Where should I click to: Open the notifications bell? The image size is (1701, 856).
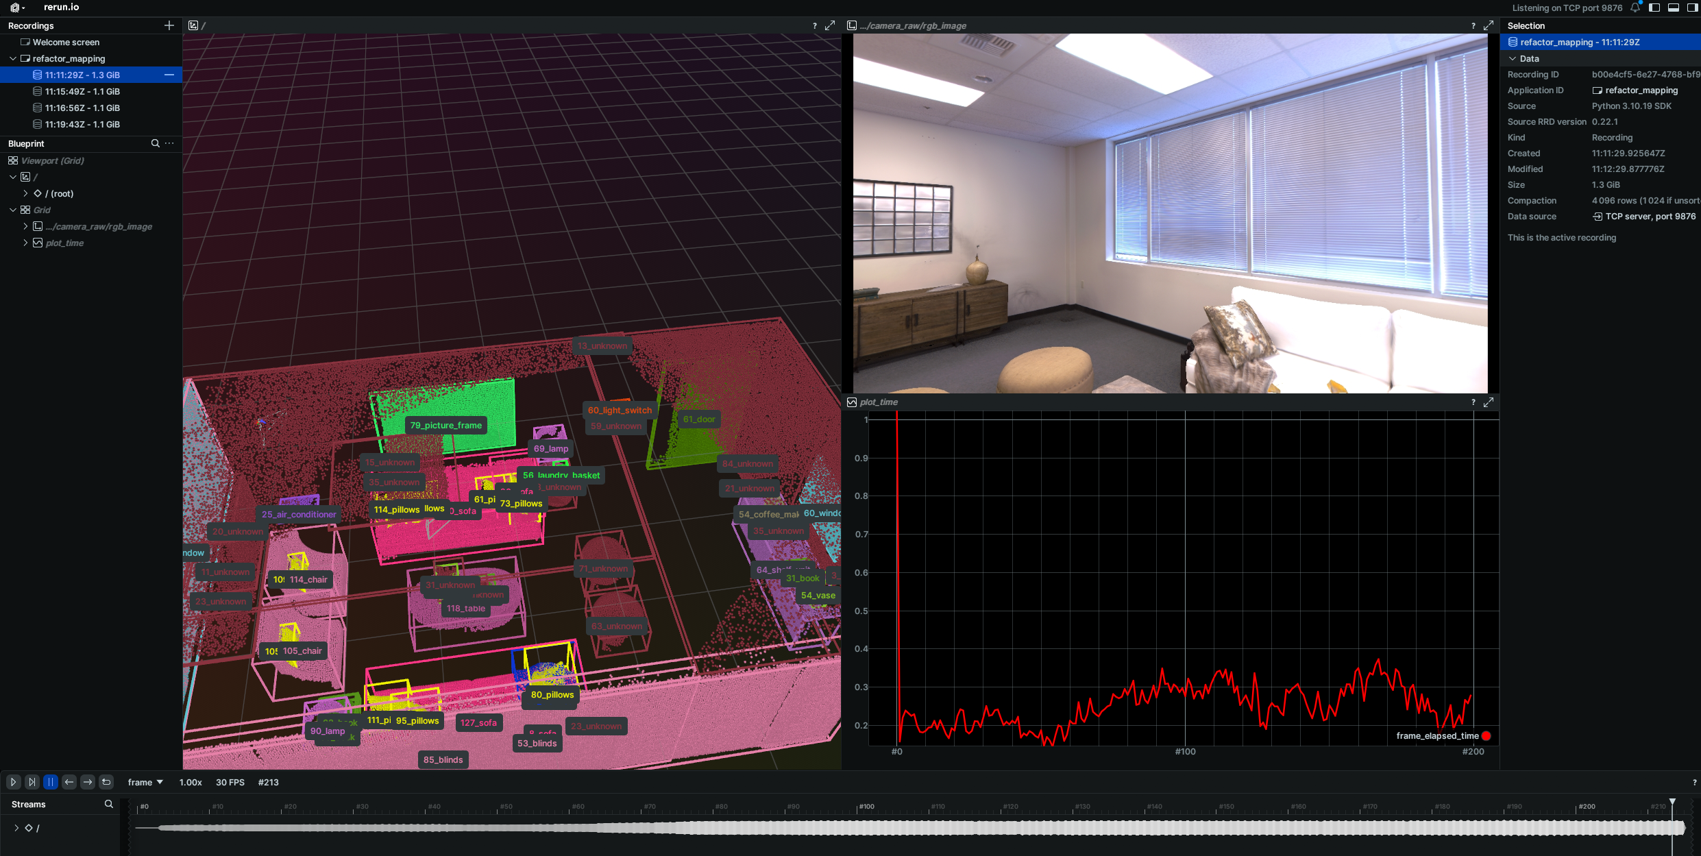click(x=1635, y=8)
